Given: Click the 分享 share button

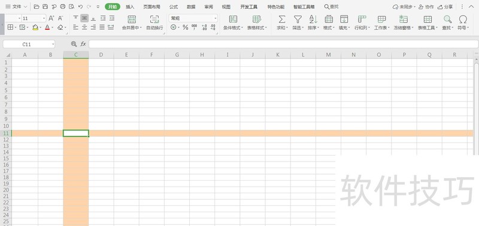Looking at the screenshot, I should coord(445,7).
